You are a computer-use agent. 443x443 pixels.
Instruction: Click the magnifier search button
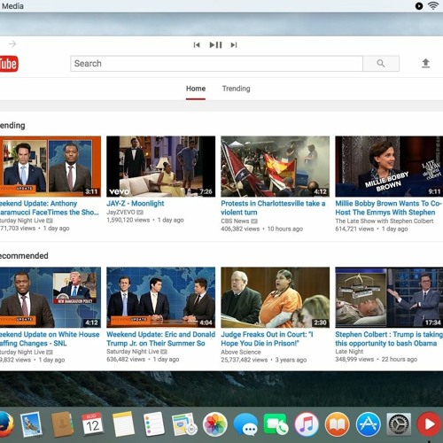tap(381, 64)
